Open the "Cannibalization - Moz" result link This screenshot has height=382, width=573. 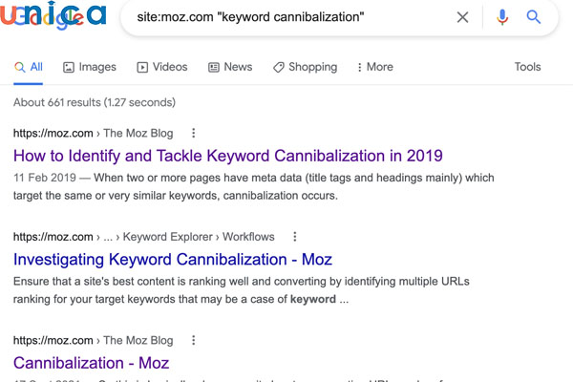[91, 362]
